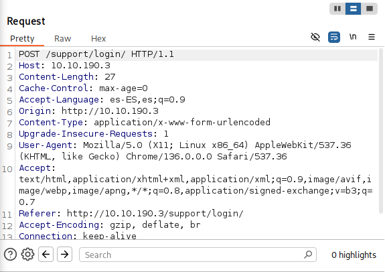385x272 pixels.
Task: Switch to the Hex tab
Action: [98, 39]
